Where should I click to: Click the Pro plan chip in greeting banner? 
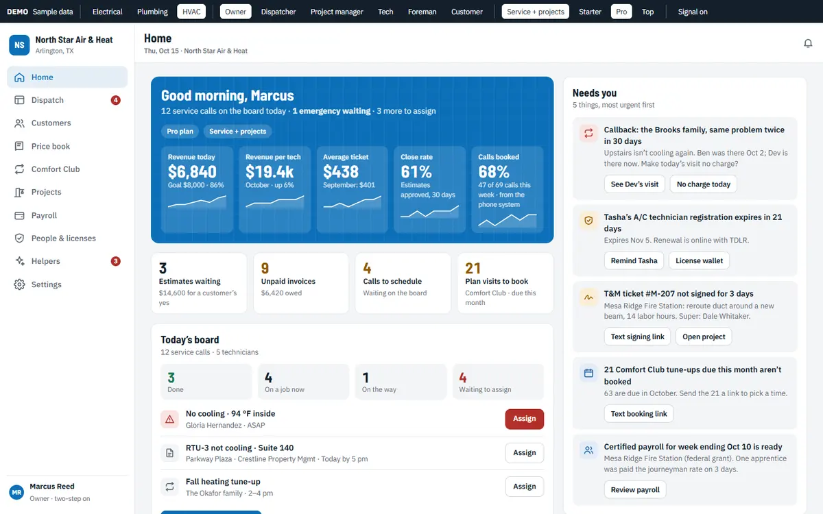click(180, 131)
